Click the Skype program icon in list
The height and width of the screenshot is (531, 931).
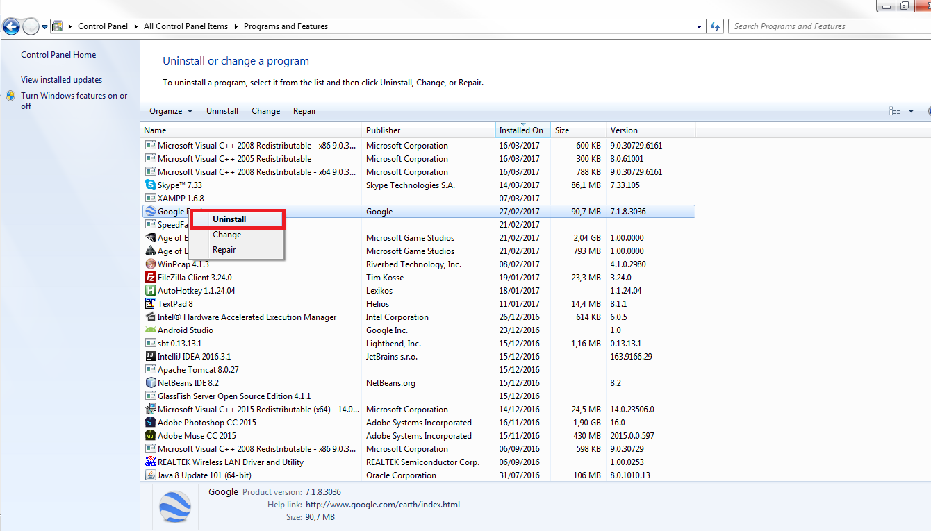tap(150, 185)
